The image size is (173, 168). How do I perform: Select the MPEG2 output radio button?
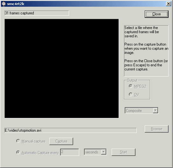click(131, 86)
